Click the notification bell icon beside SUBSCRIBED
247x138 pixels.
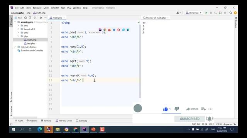pyautogui.click(x=210, y=119)
